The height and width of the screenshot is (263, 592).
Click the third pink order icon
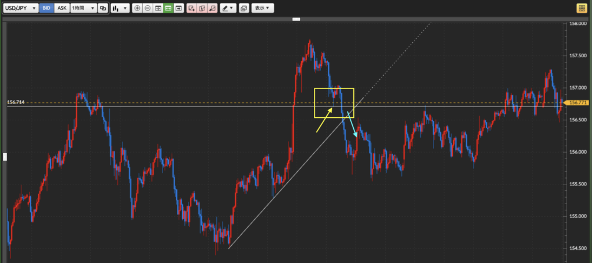pos(213,8)
